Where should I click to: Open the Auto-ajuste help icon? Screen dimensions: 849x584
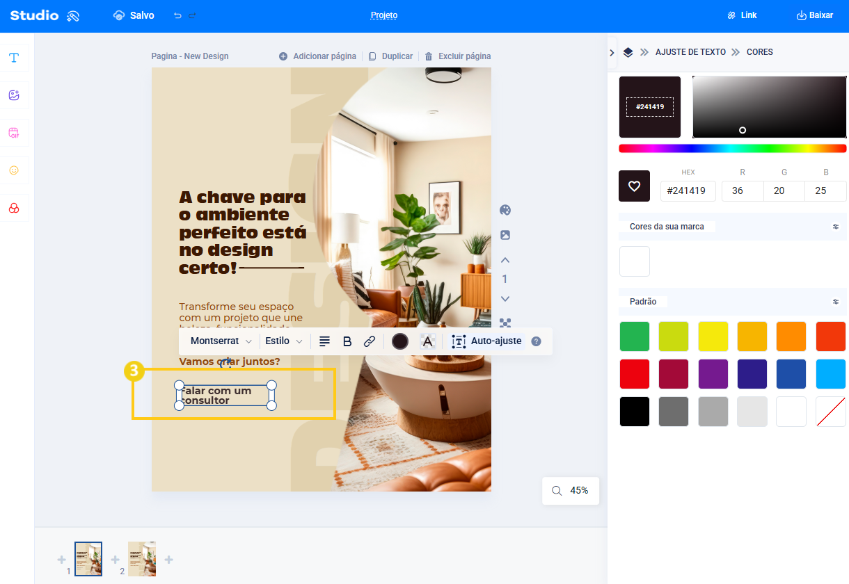click(536, 341)
